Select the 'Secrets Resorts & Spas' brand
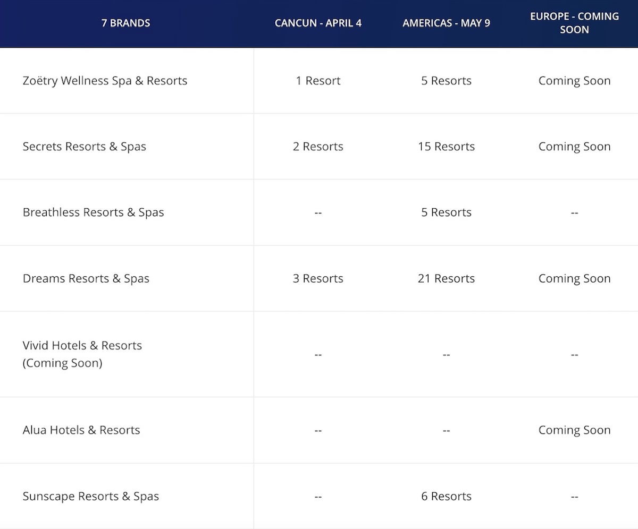This screenshot has height=529, width=638. click(x=84, y=147)
